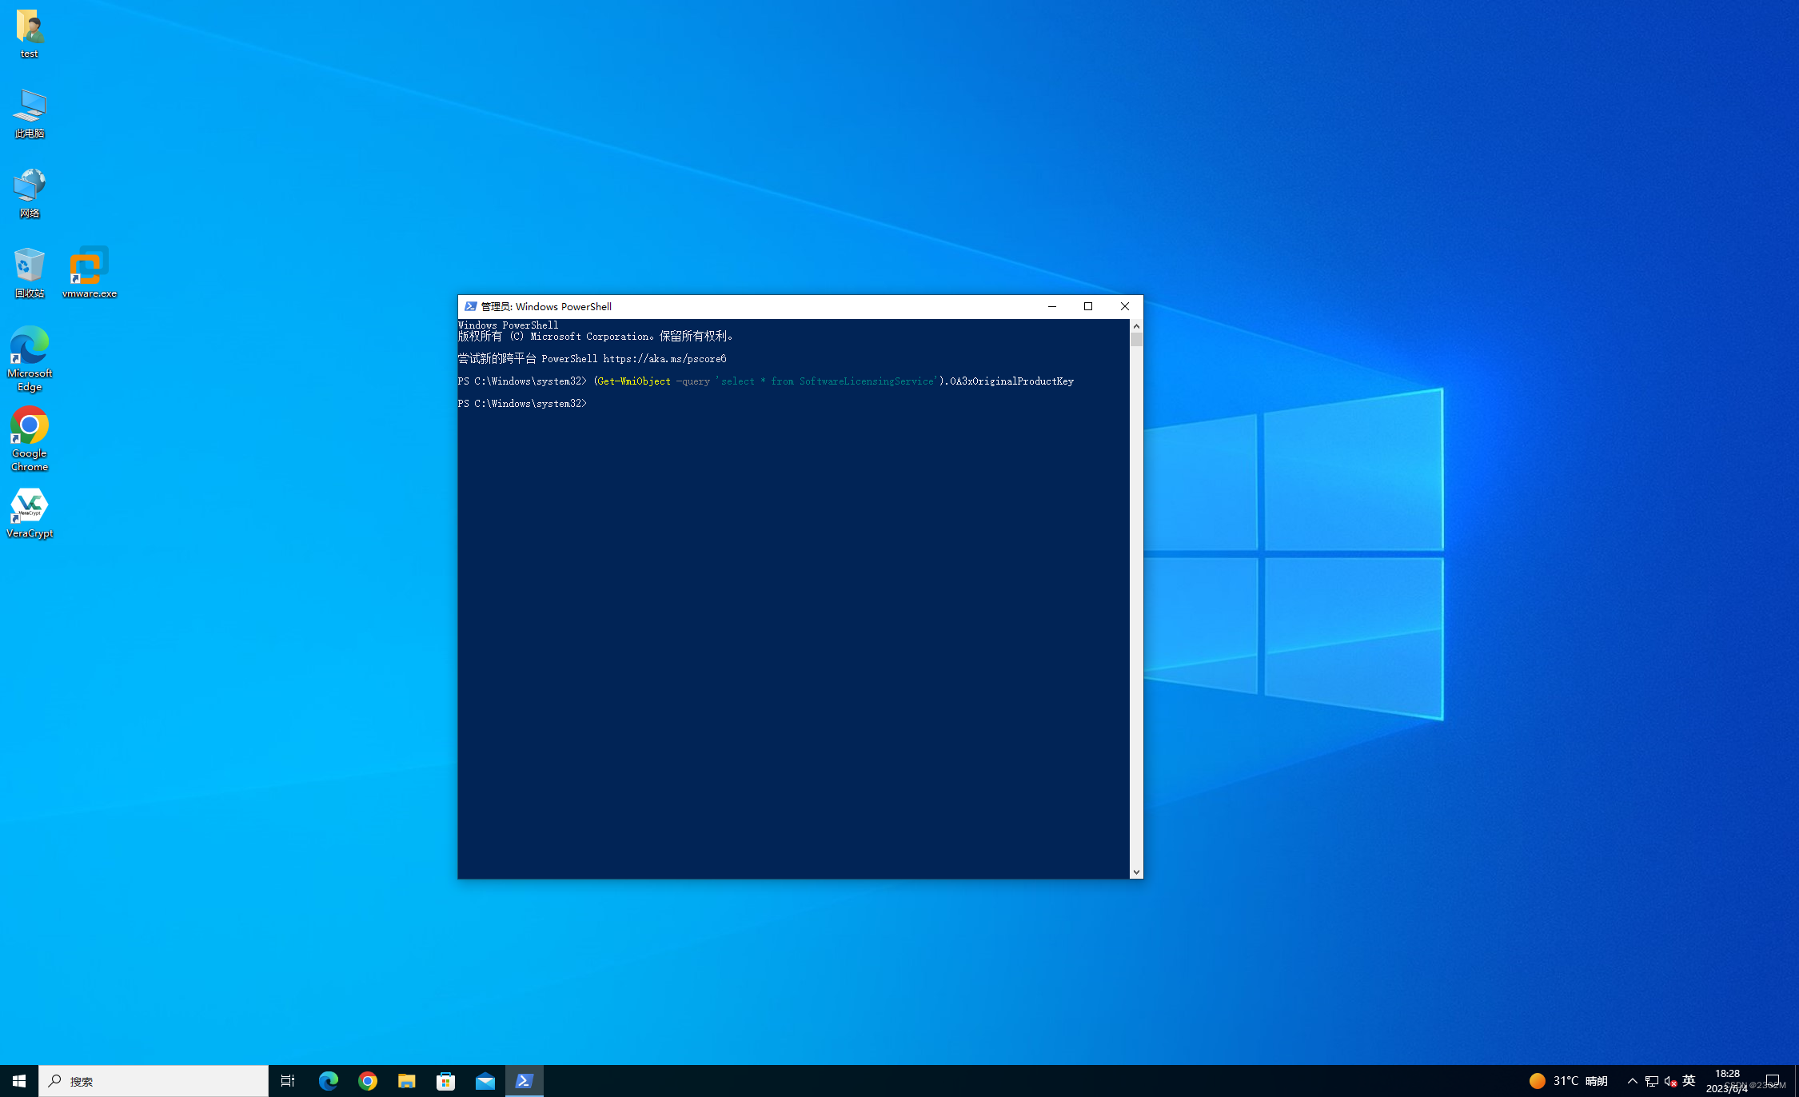Launch Chrome from the taskbar
1799x1097 pixels.
(368, 1081)
